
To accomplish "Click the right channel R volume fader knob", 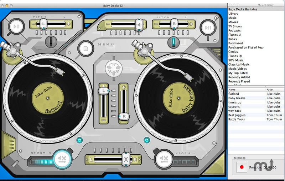I will pyautogui.click(x=124, y=116).
